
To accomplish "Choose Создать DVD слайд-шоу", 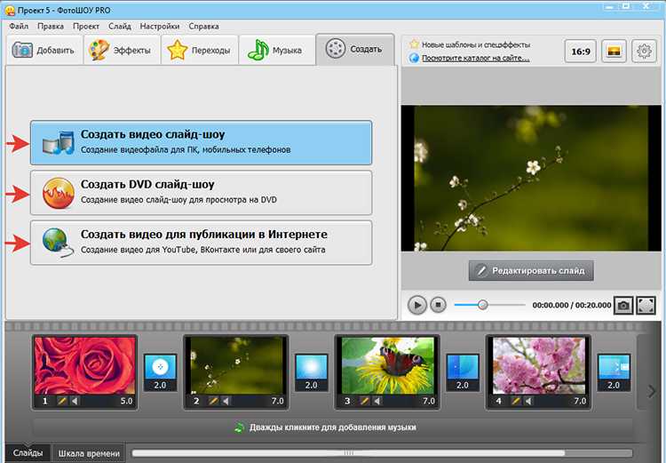I will pos(202,193).
